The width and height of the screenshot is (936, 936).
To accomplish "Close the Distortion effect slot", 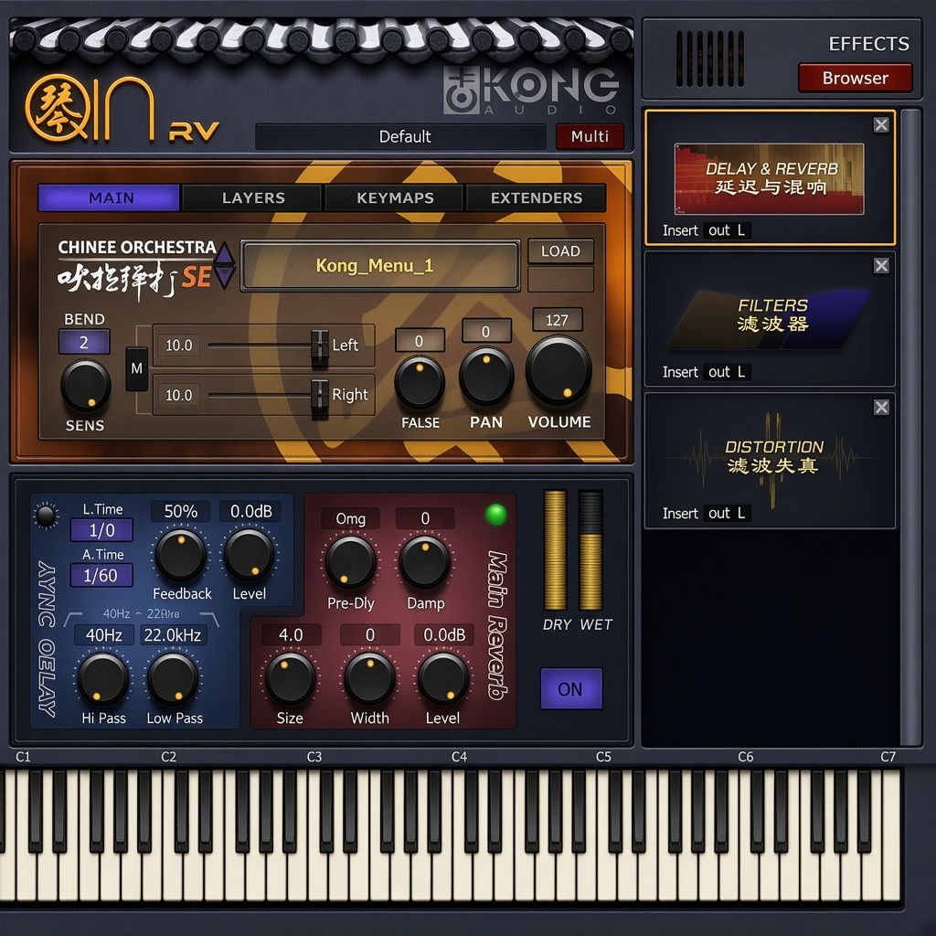I will pos(881,407).
